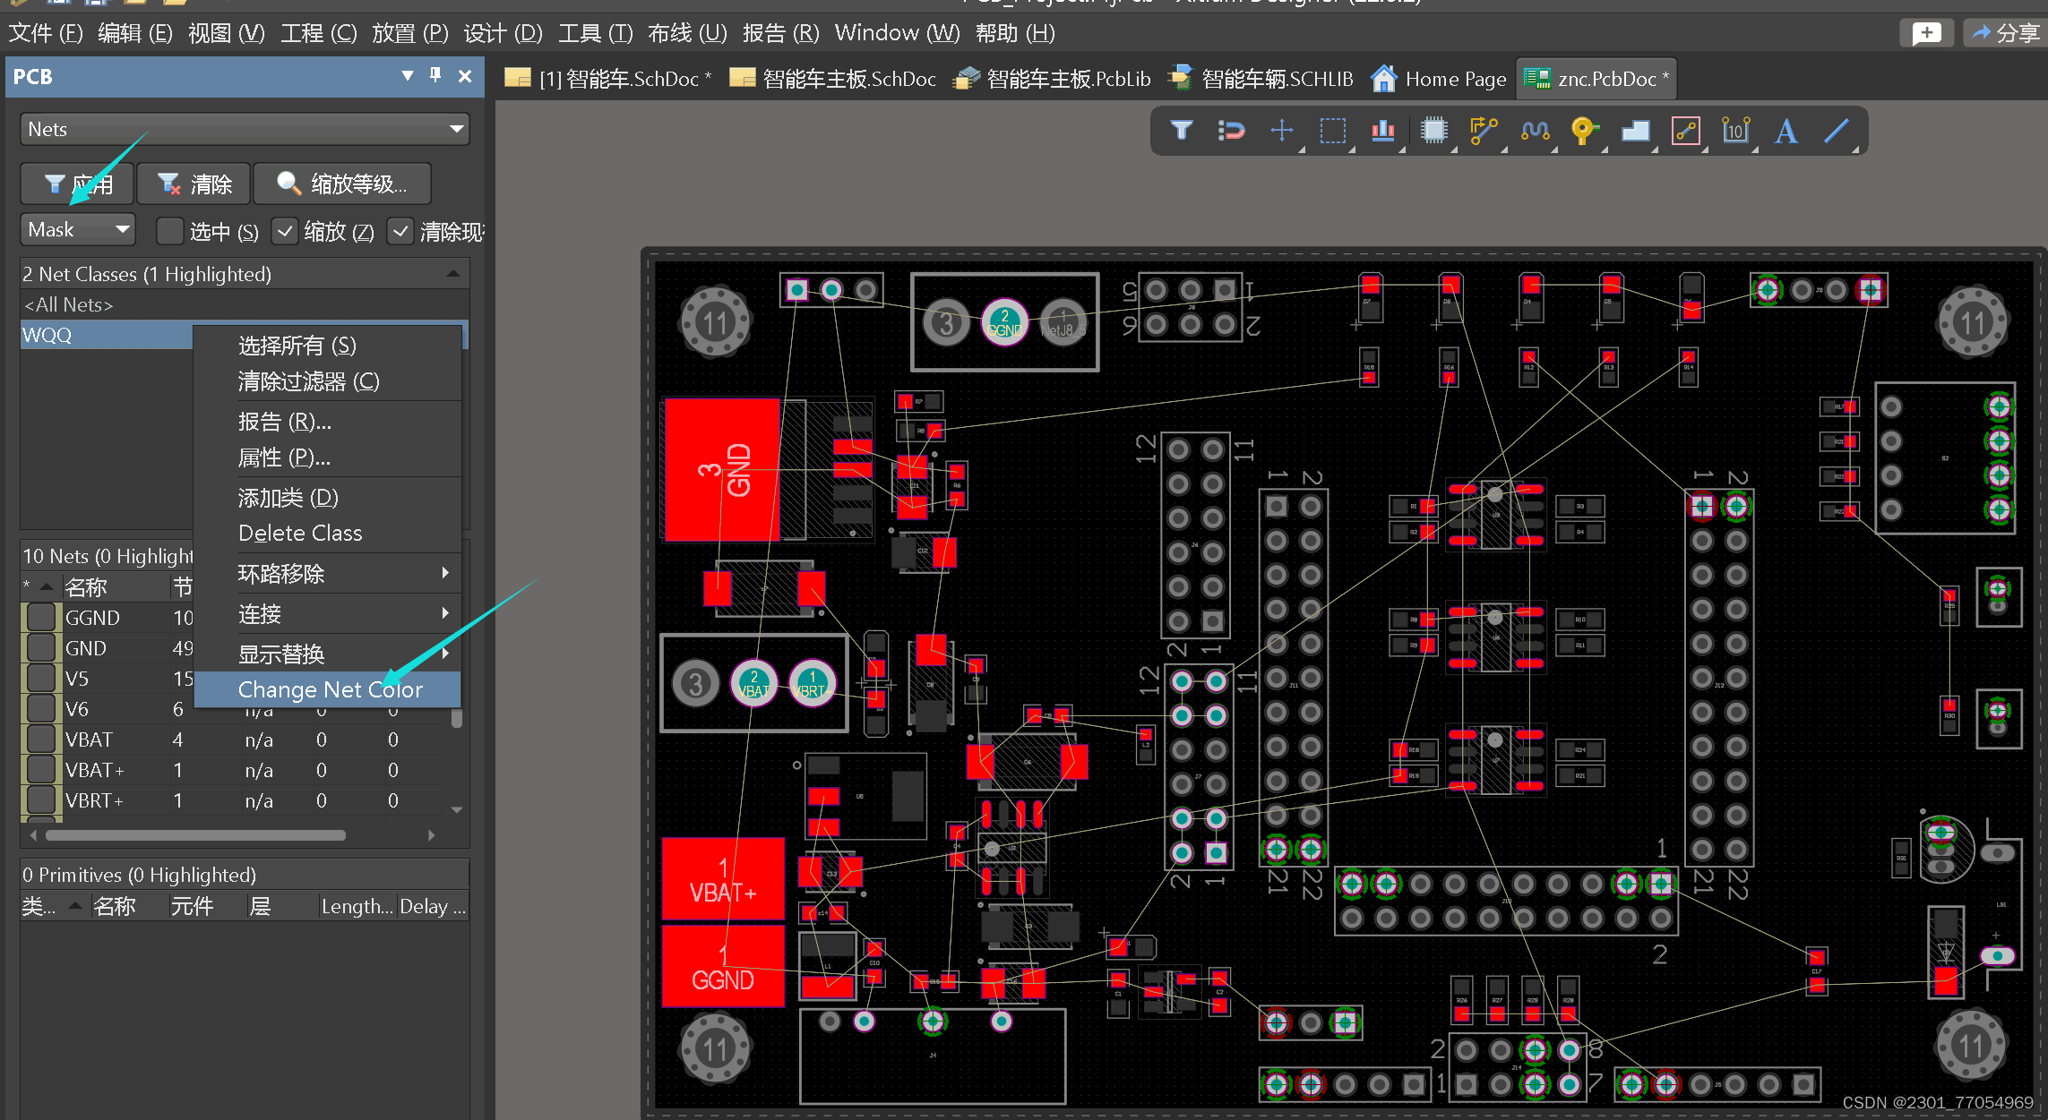Click the nets list horizontal scrollbar
Image resolution: width=2048 pixels, height=1120 pixels.
[x=195, y=835]
